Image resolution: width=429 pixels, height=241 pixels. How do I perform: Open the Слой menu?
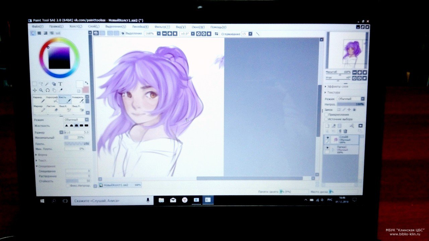coord(94,26)
